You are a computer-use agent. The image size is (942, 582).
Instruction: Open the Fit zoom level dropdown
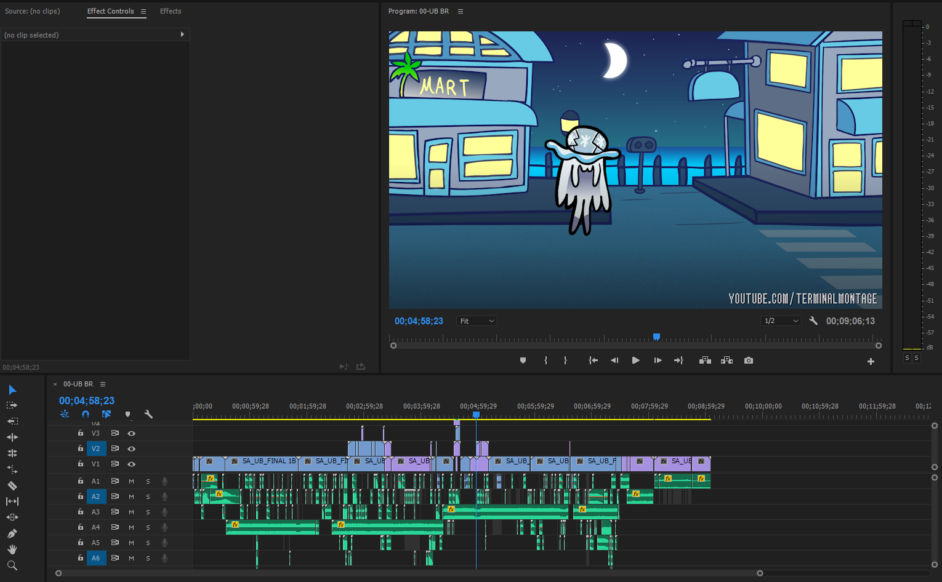point(477,321)
